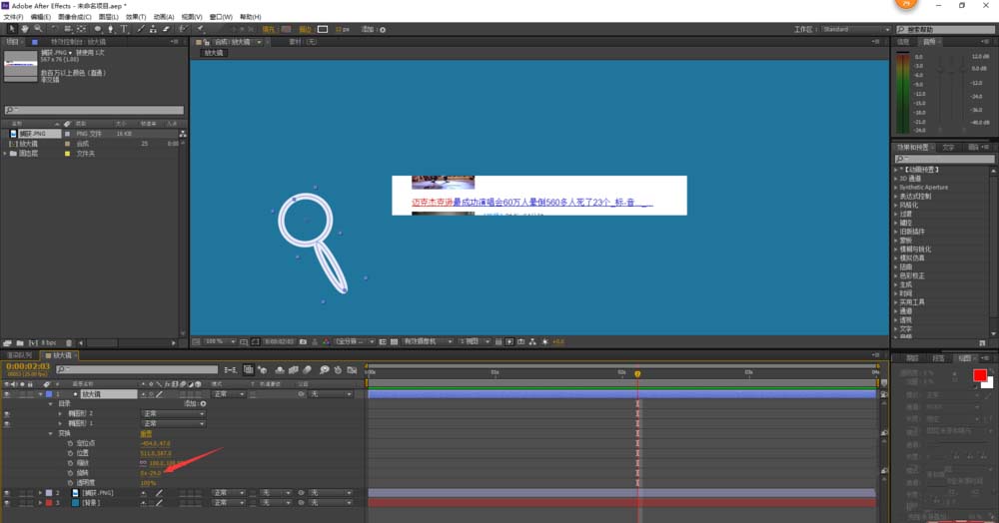Select the Selection arrow tool
Screen dimensions: 999x523
click(x=11, y=29)
